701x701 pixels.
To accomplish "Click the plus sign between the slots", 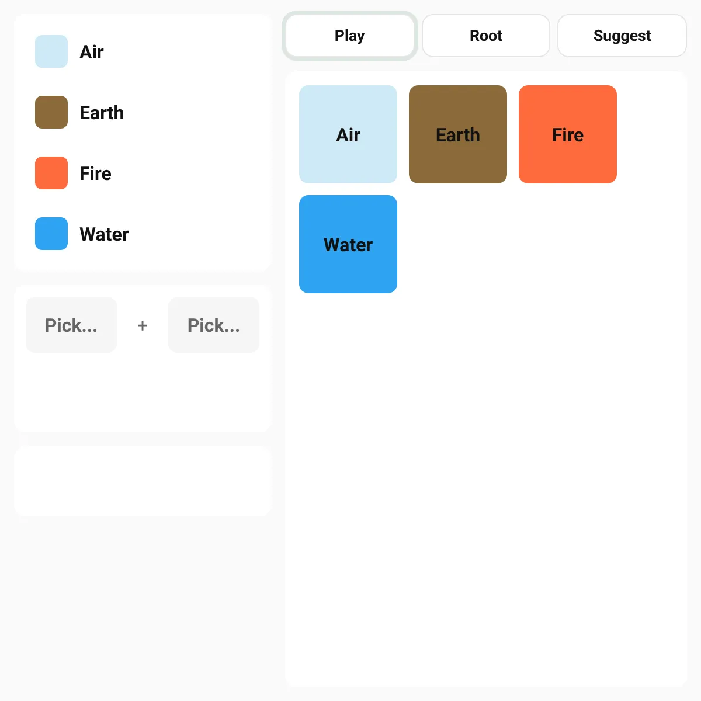I will [x=143, y=325].
